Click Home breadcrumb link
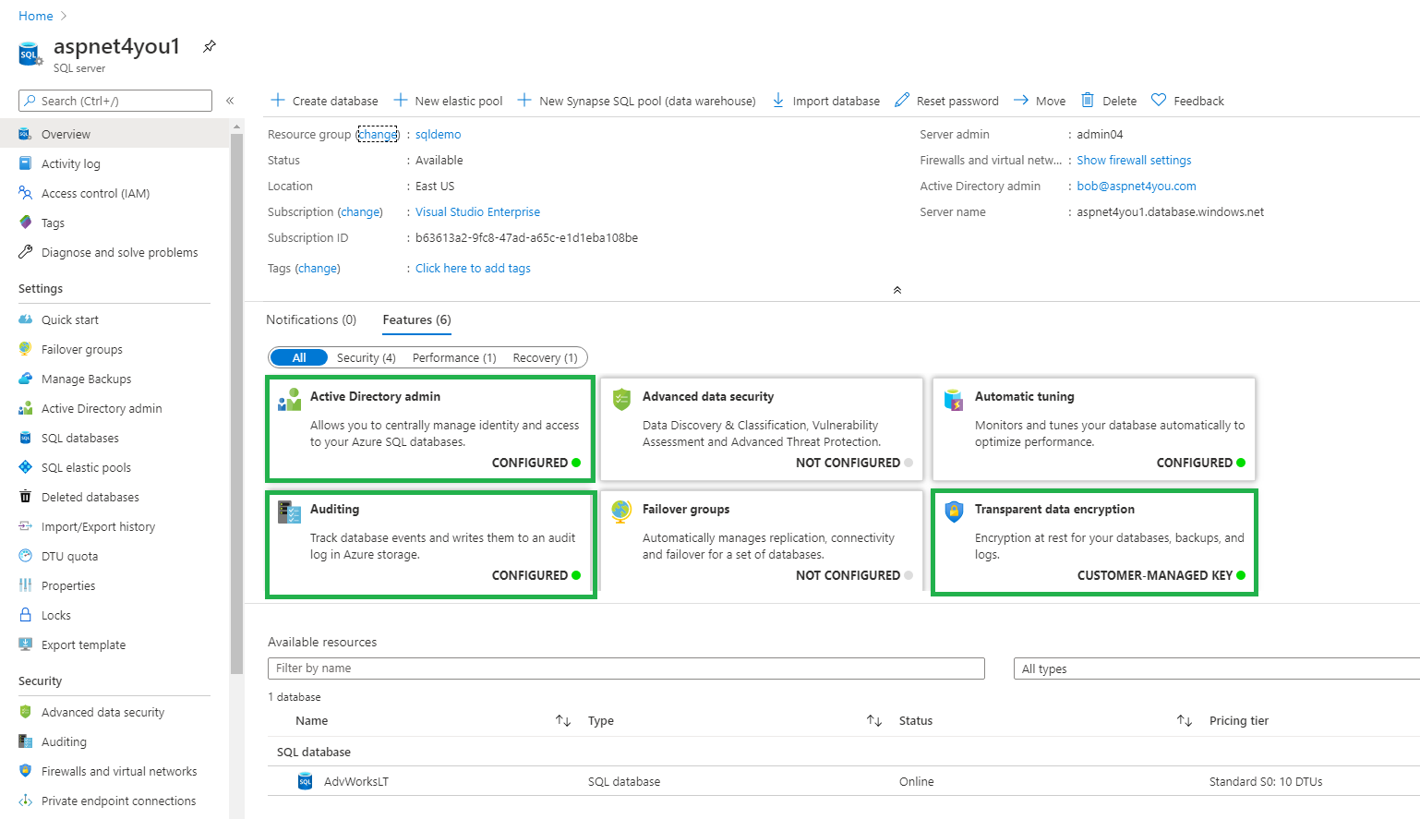Image resolution: width=1420 pixels, height=819 pixels. (36, 16)
